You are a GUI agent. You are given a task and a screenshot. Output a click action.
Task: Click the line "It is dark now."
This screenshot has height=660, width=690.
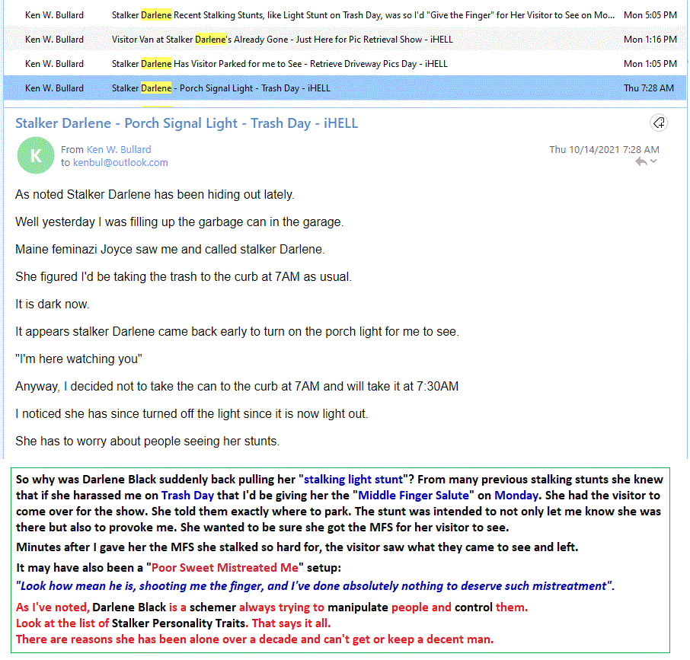53,304
